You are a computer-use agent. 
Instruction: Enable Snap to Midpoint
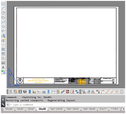coord(112,92)
